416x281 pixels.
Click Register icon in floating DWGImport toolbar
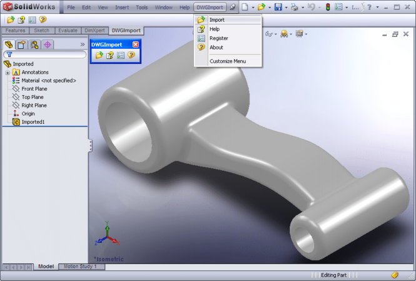point(121,55)
